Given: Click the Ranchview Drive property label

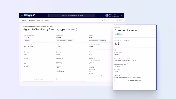Looking at the screenshot, I should coord(109,20).
